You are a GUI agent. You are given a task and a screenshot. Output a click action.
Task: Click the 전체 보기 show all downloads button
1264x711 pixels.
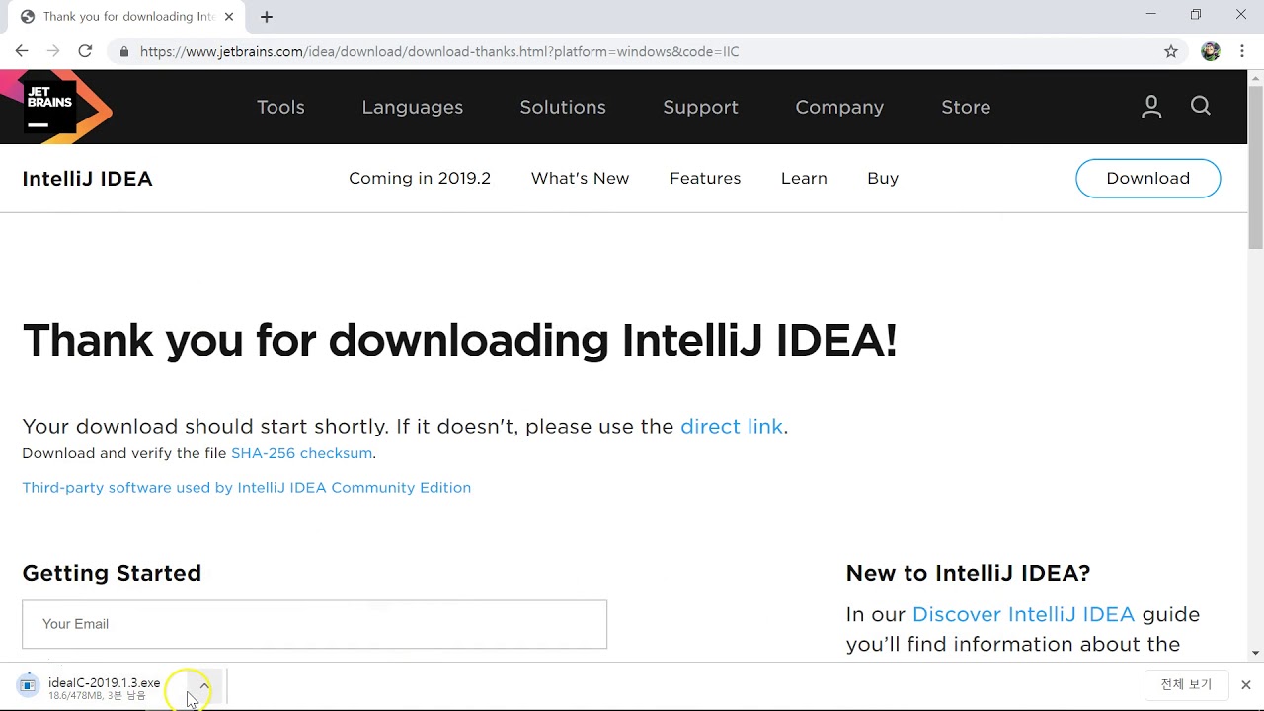click(x=1186, y=684)
